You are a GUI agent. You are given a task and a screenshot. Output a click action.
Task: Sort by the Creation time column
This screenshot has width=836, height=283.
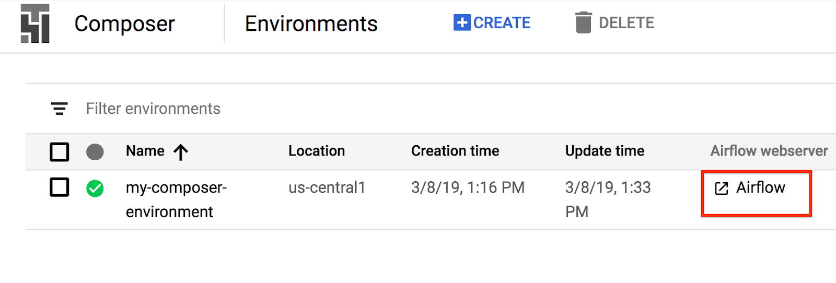click(455, 151)
